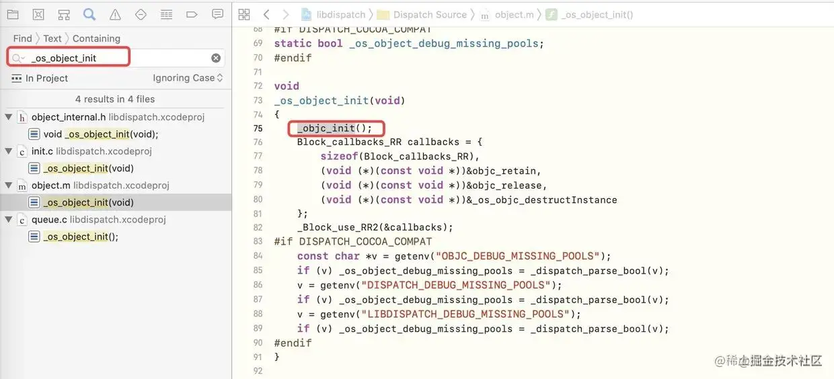The width and height of the screenshot is (834, 379).
Task: Select object_internal.h file row
Action: (x=116, y=117)
